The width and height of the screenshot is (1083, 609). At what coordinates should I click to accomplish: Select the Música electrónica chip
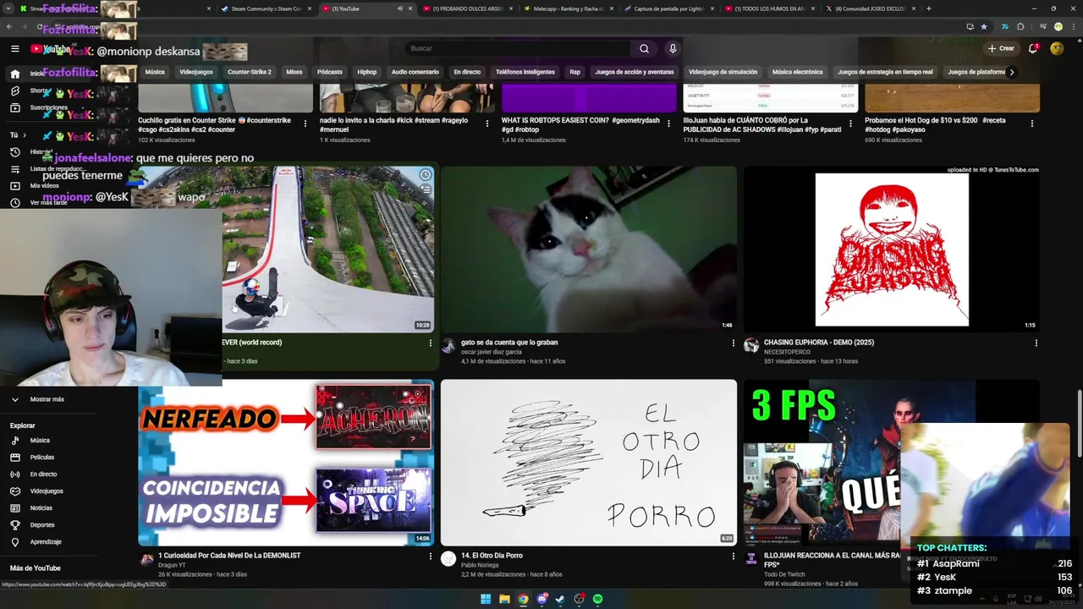click(x=797, y=72)
